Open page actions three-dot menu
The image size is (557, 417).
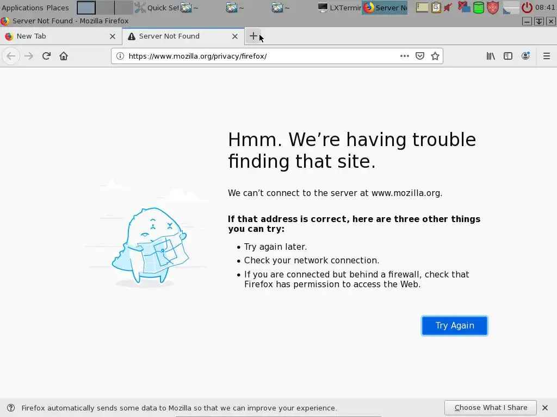(404, 56)
